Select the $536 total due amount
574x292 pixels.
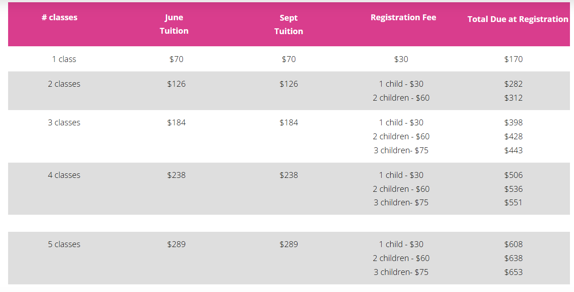tap(513, 189)
